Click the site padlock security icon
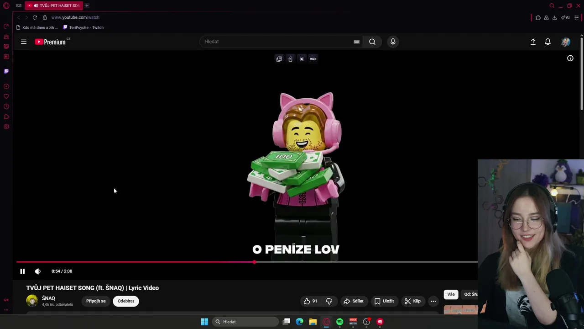The image size is (584, 329). click(x=45, y=17)
